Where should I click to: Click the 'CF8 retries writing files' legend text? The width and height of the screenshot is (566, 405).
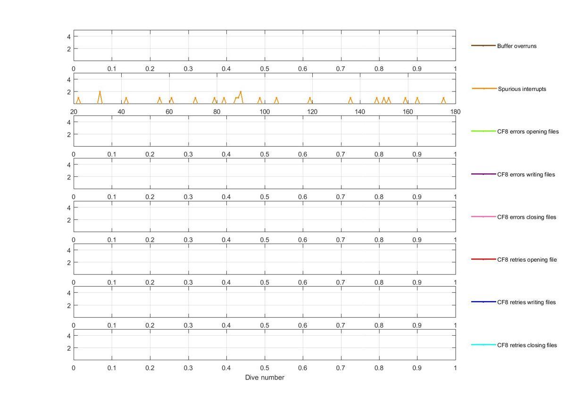coord(526,302)
